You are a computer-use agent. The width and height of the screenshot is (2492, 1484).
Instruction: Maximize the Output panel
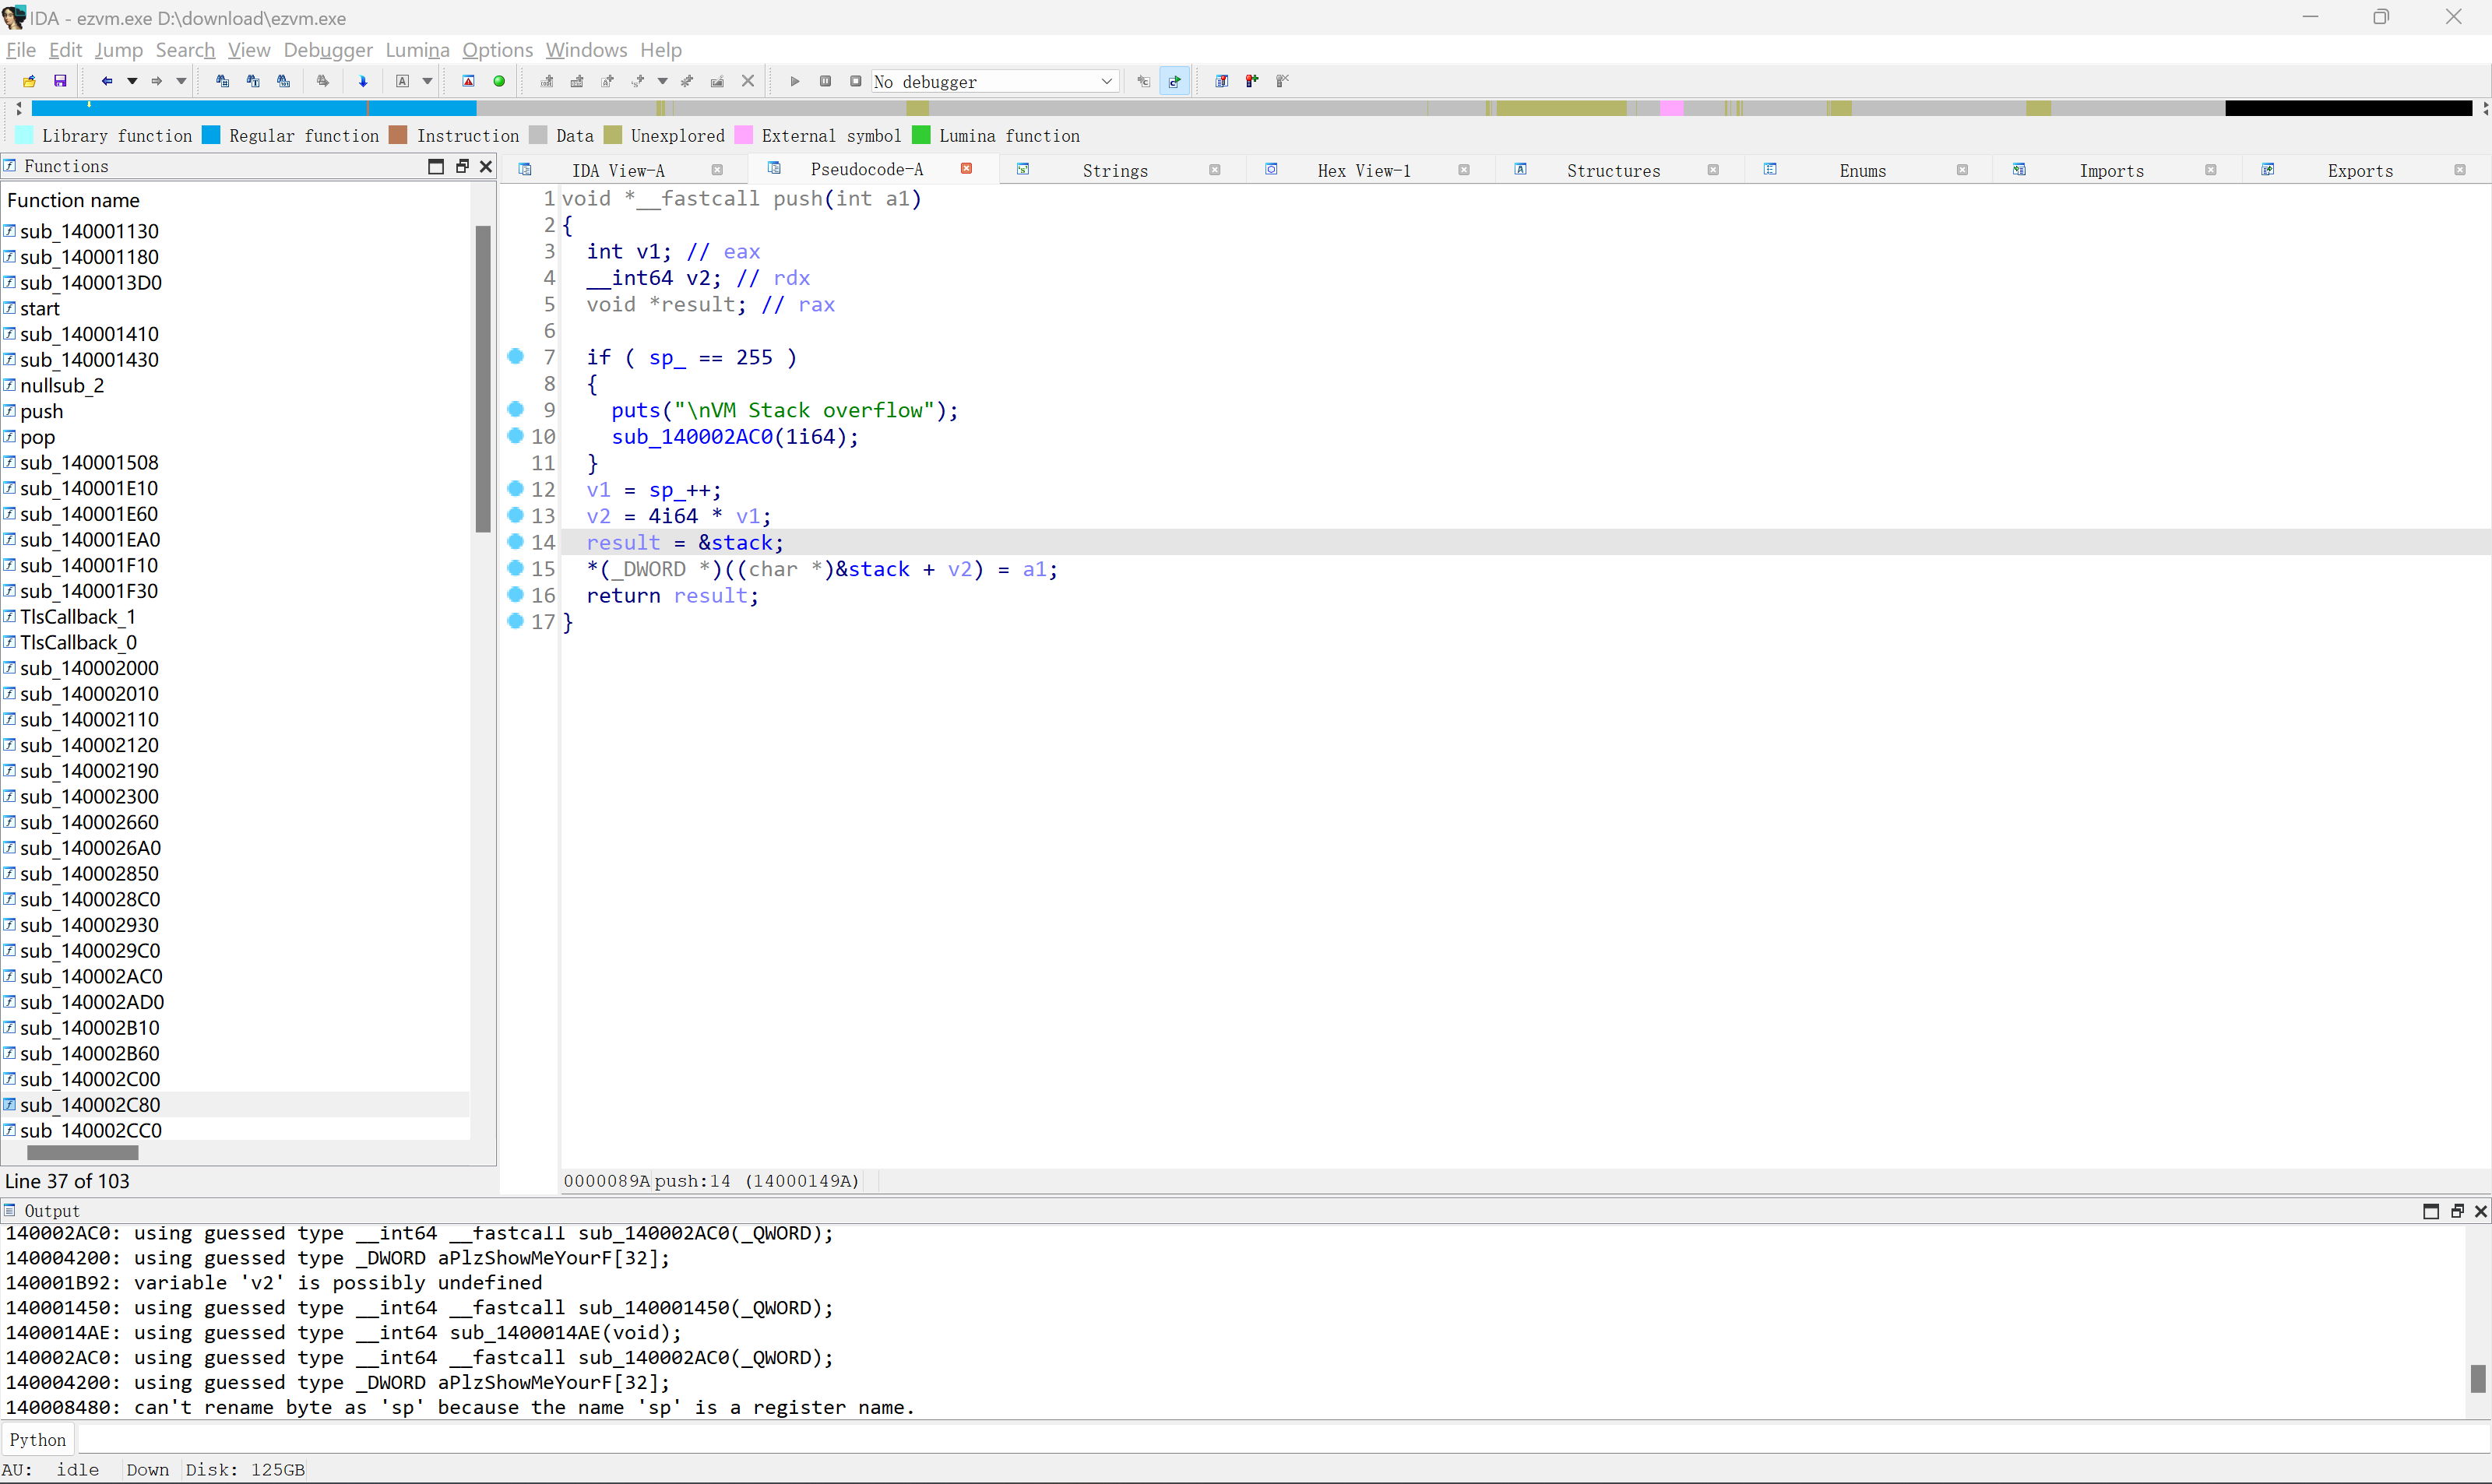tap(2431, 1211)
